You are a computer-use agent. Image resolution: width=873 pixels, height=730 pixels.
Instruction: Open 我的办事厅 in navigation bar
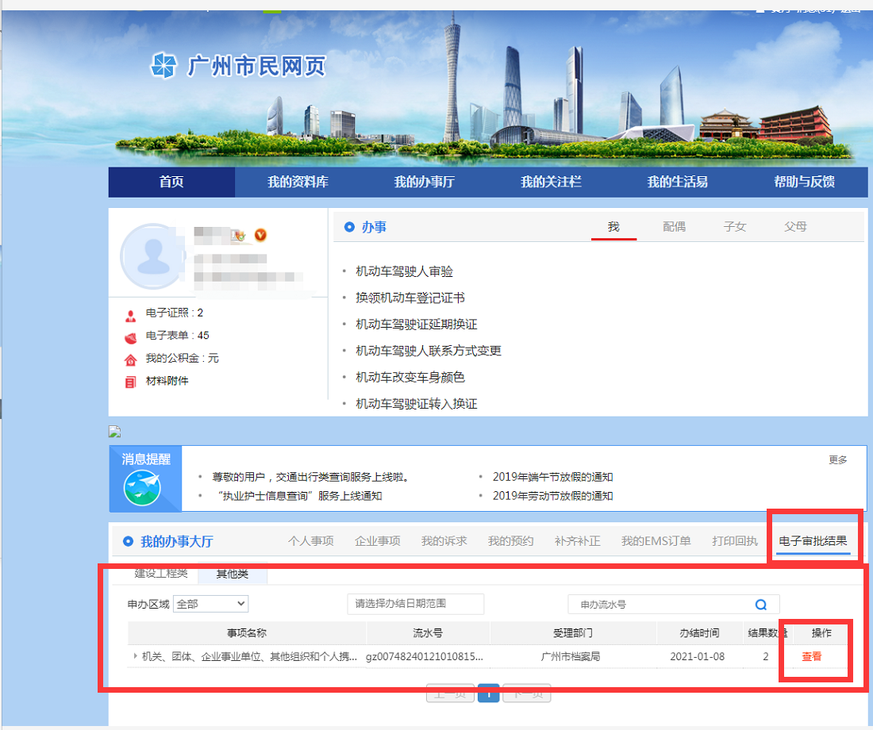point(425,182)
